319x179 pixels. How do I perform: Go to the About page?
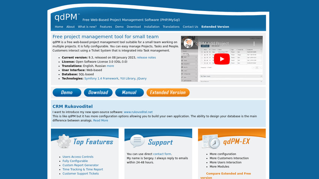coord(70,27)
